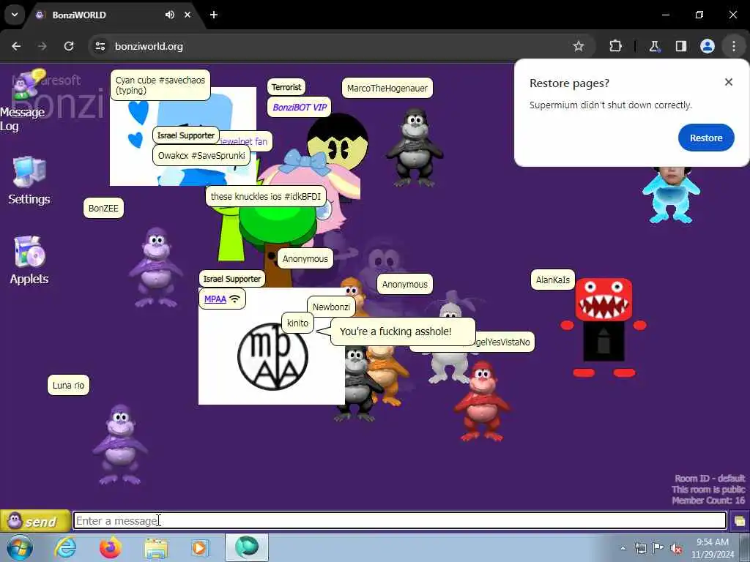This screenshot has width=750, height=562.
Task: Go back in browser history
Action: 16,46
